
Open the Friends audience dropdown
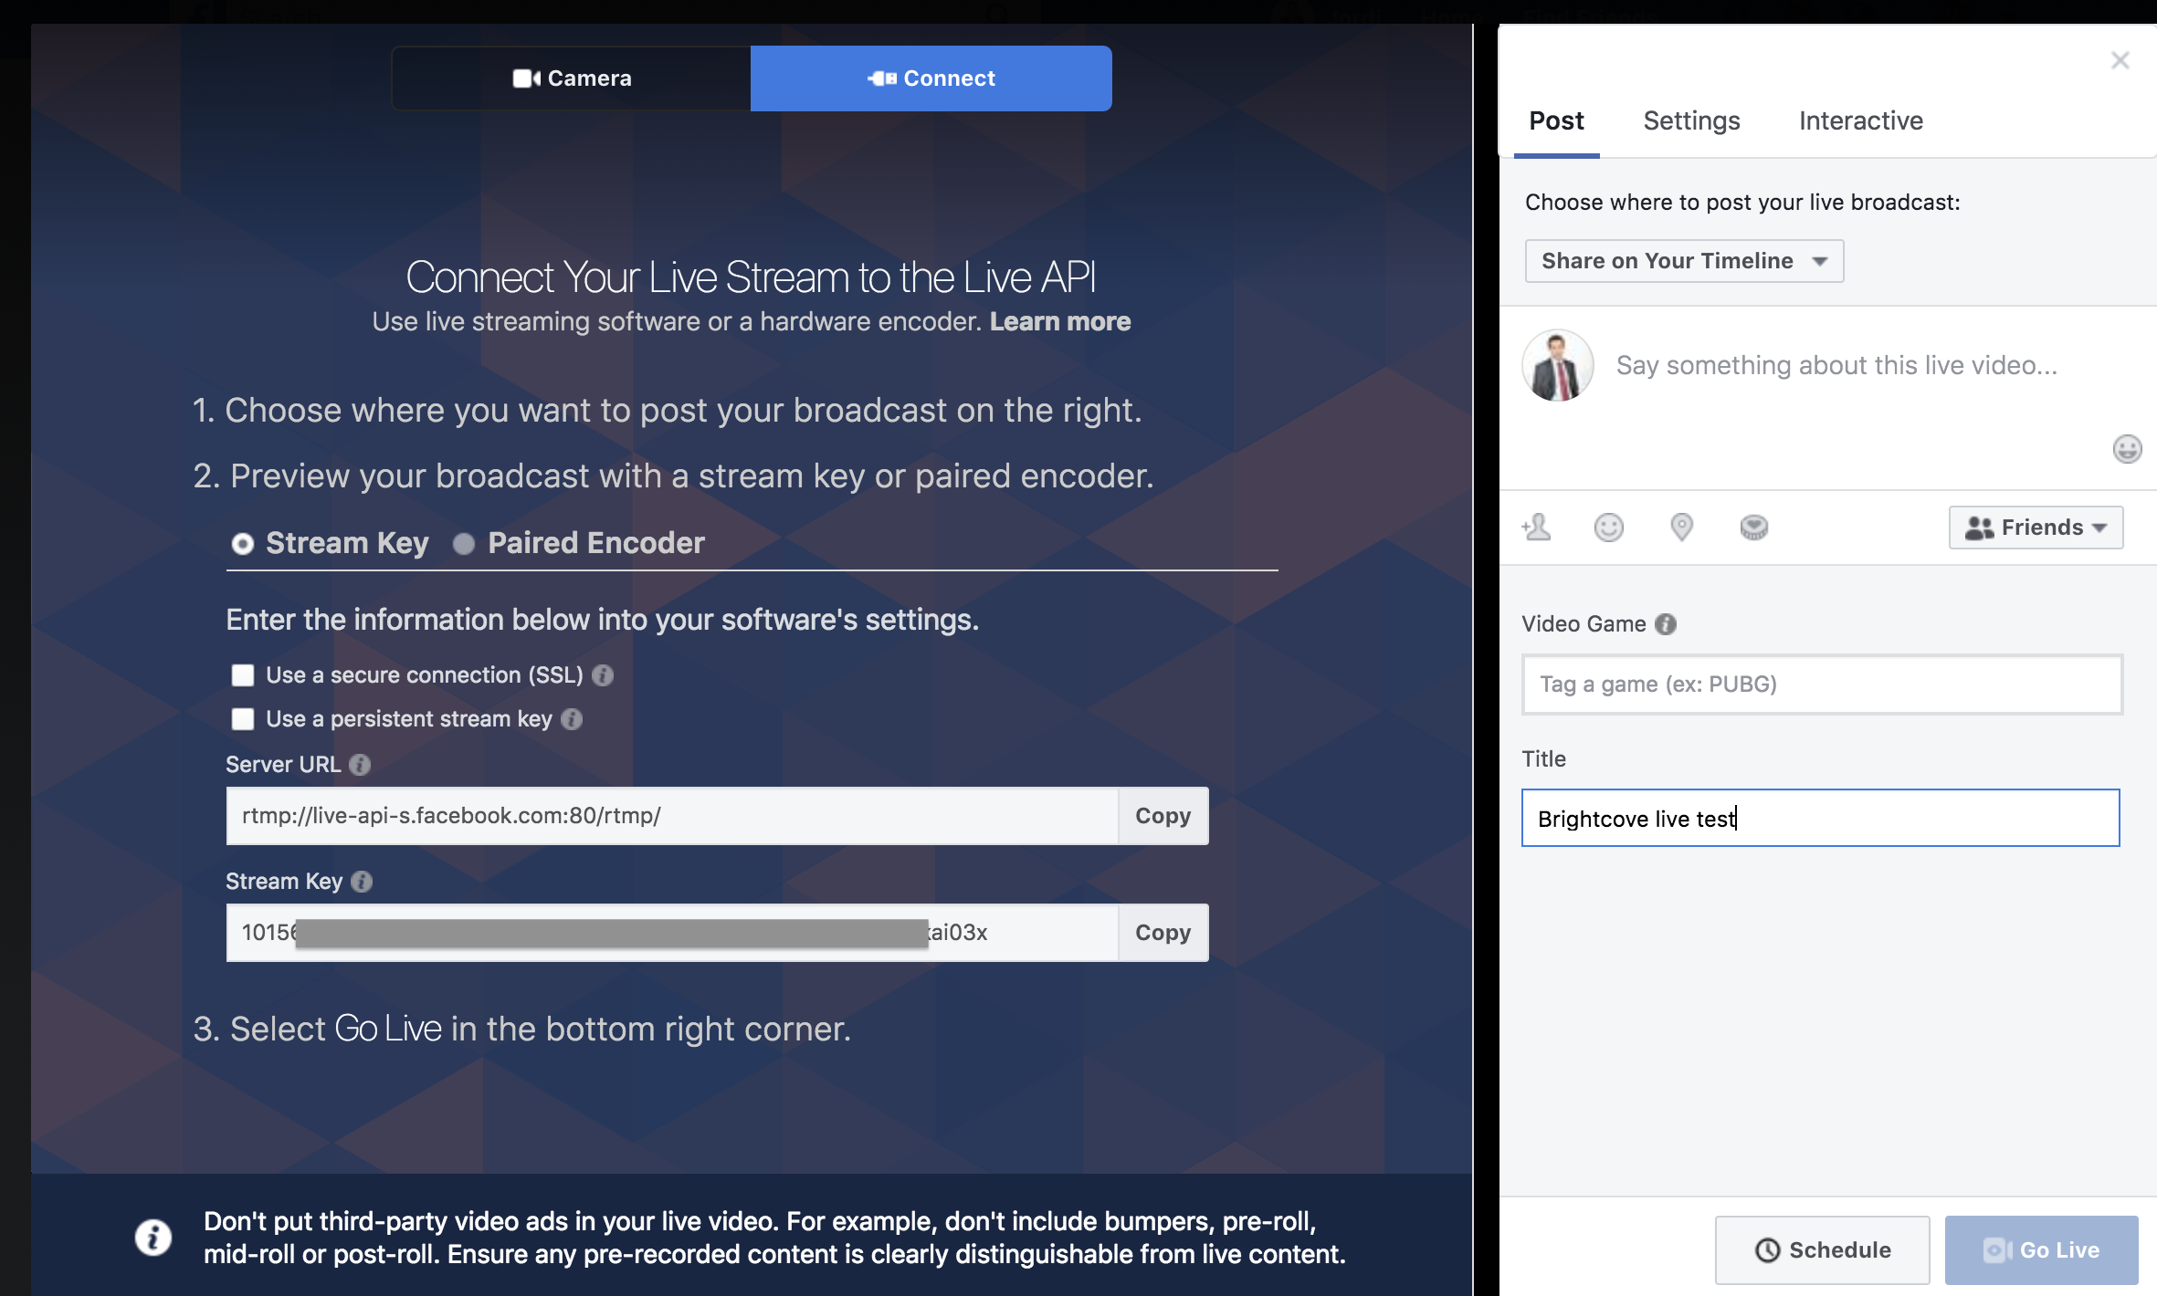coord(2035,528)
